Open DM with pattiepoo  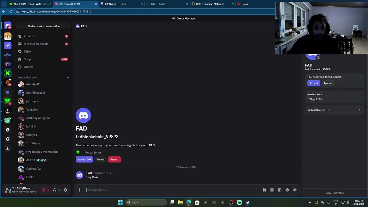click(44, 101)
